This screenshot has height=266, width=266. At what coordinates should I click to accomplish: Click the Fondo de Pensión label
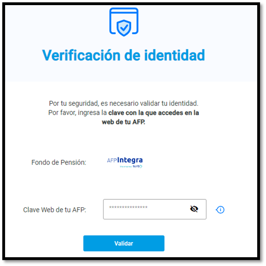coord(59,163)
